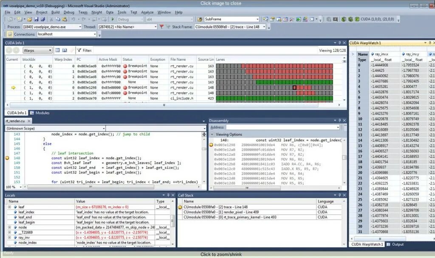The image size is (435, 258).
Task: Click the Copy icon in the toolbar
Action: [x=58, y=20]
